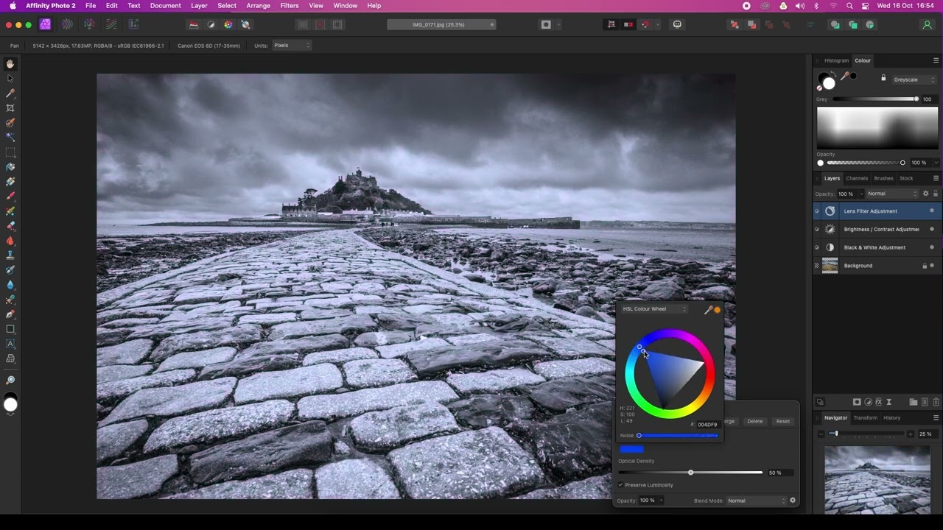Open the HSL Colour Wheel dropdown

[654, 309]
